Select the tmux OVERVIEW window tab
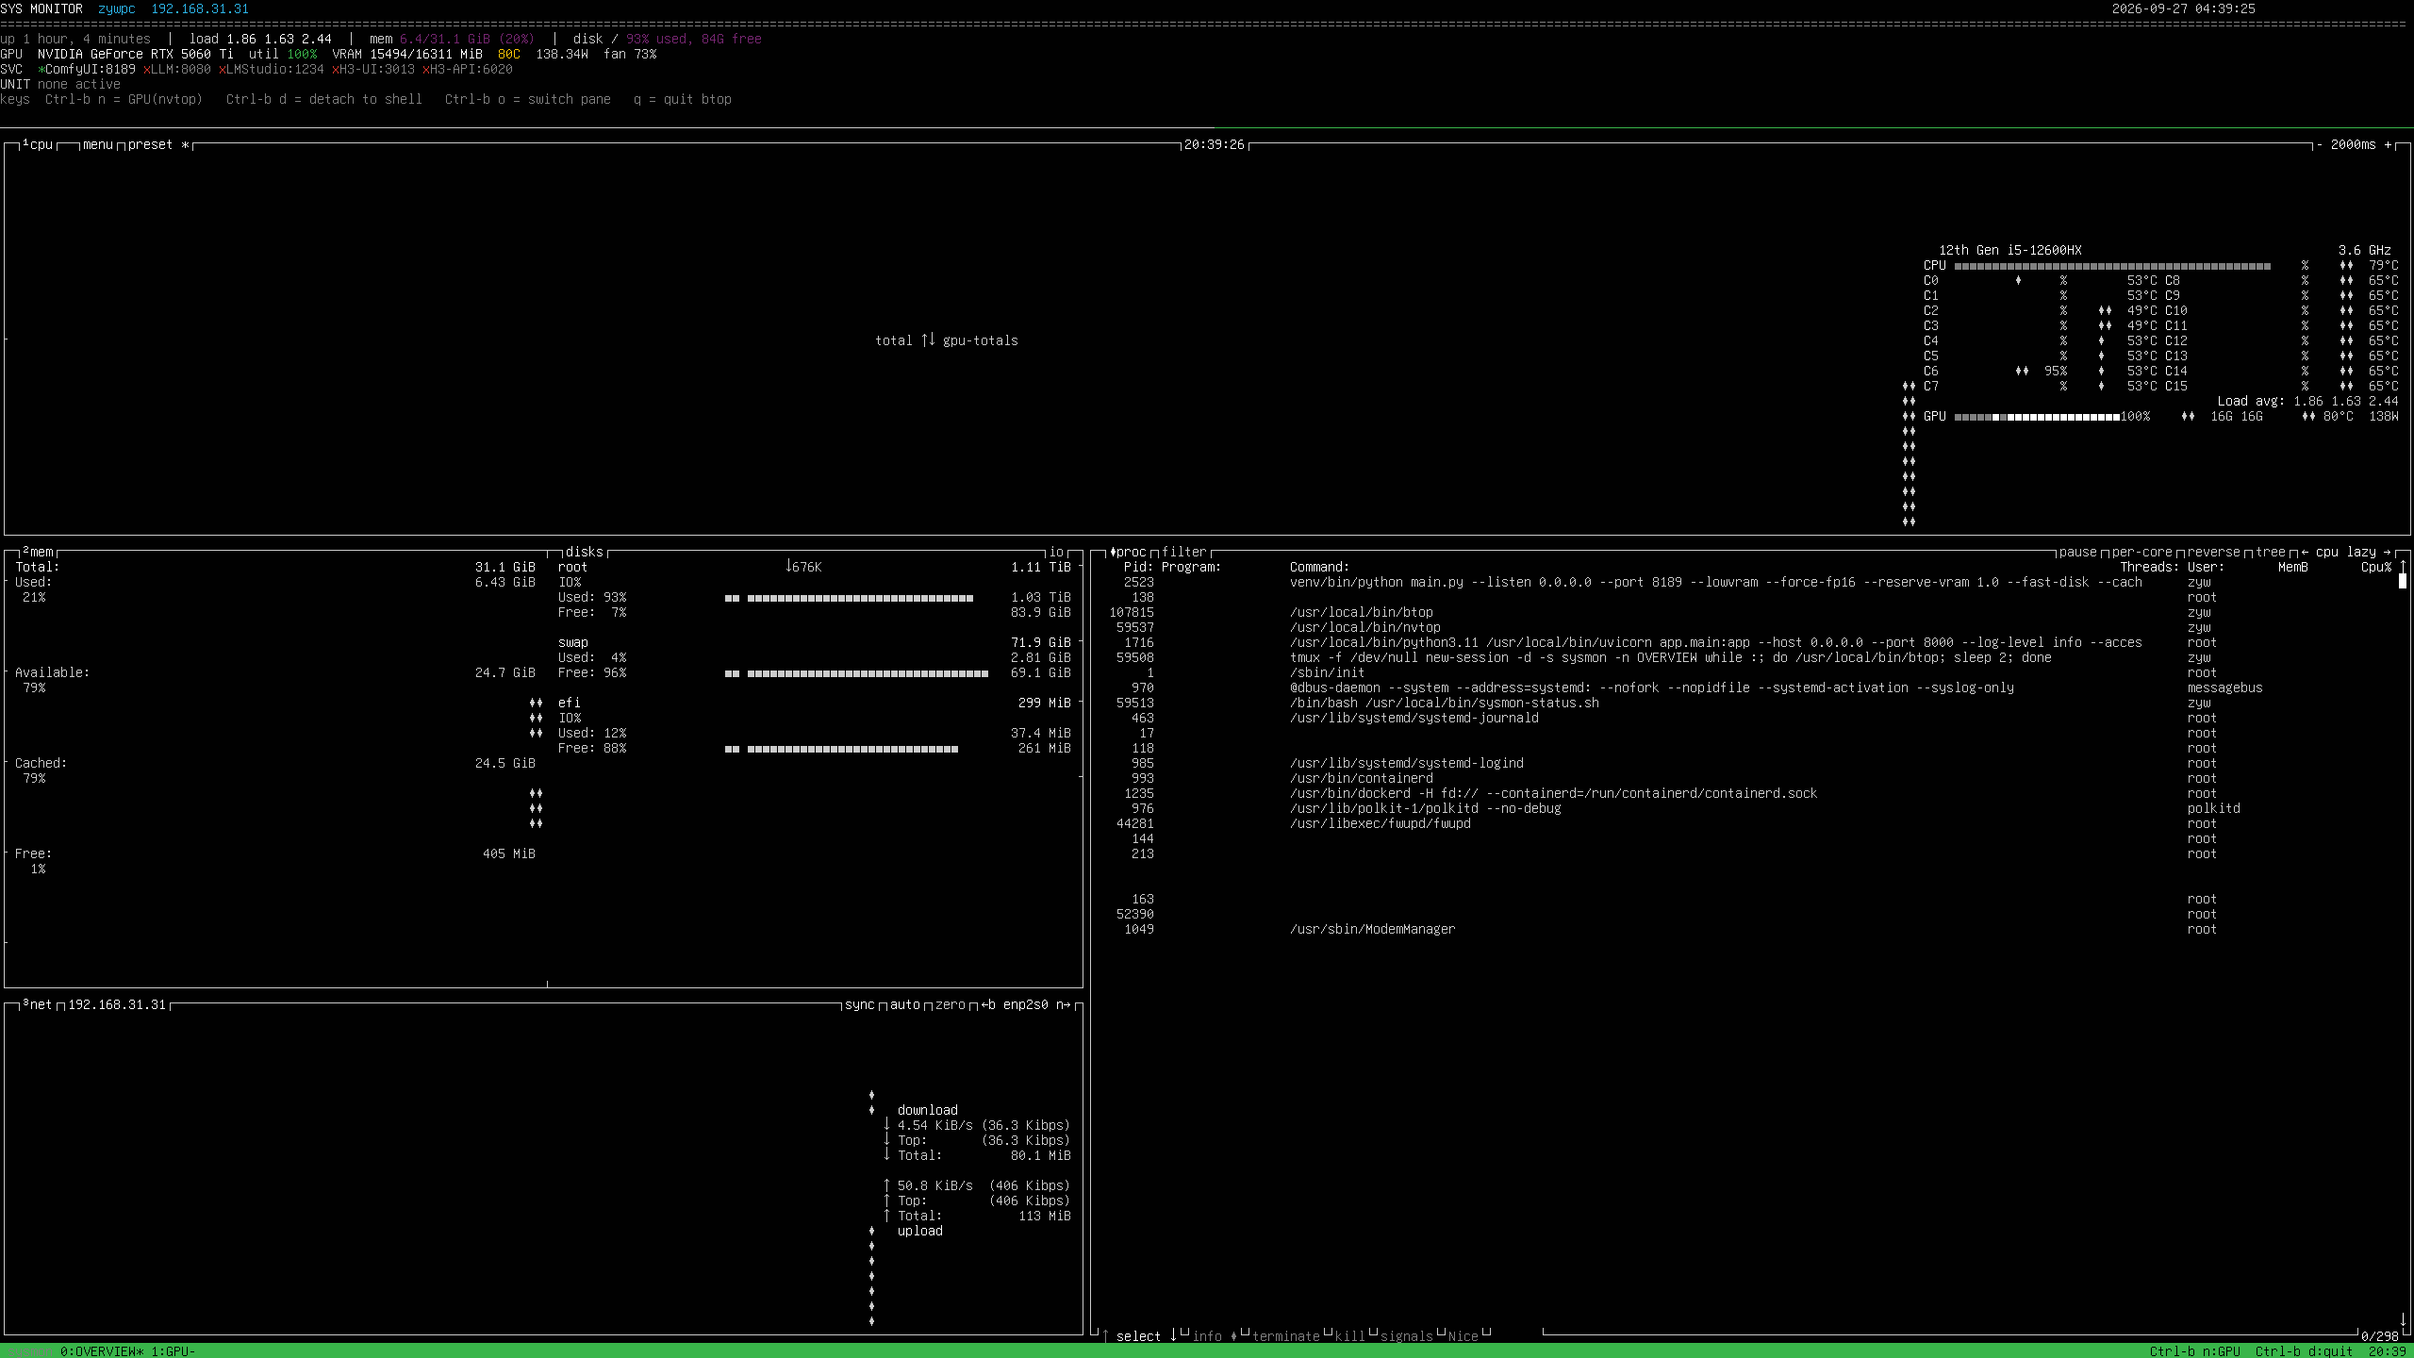 (x=102, y=1351)
